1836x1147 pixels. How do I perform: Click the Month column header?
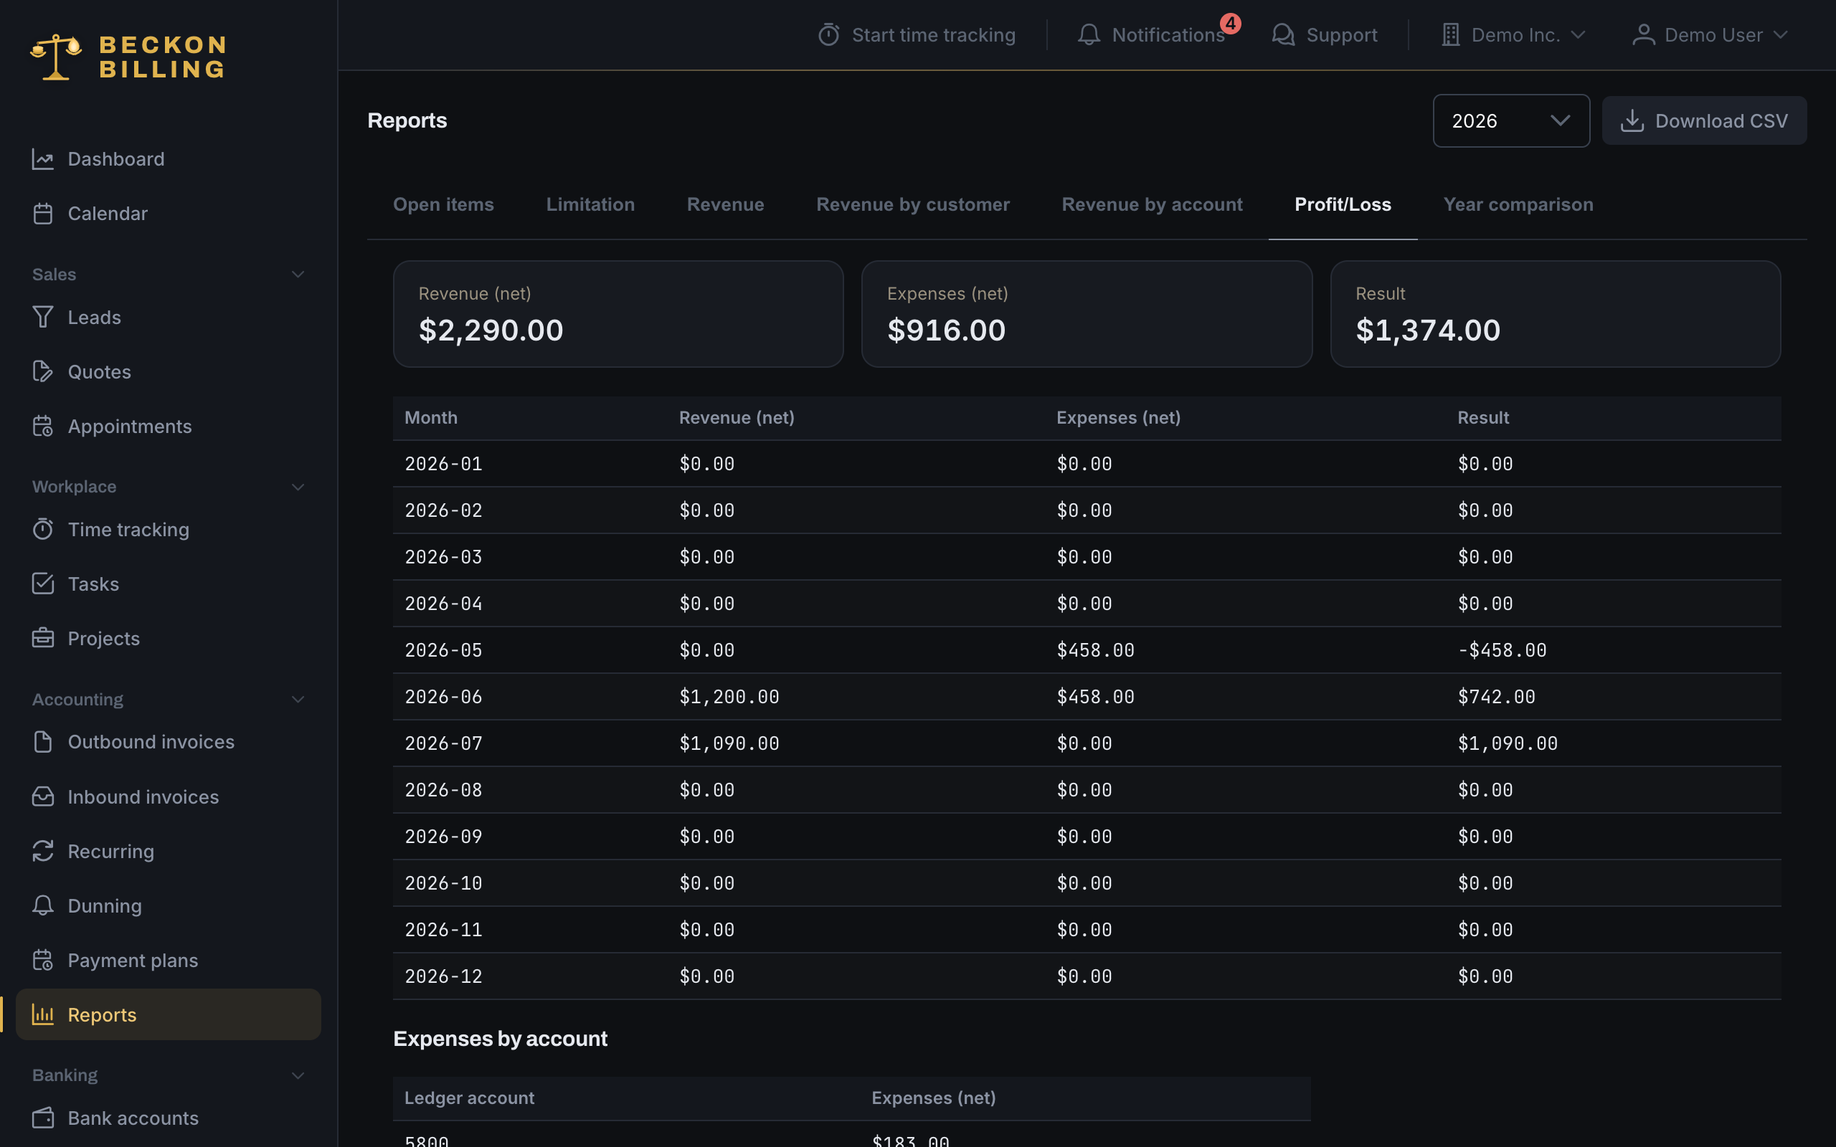tap(431, 418)
